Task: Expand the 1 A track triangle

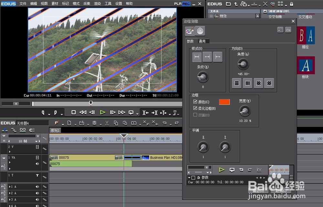Action: 9,187
